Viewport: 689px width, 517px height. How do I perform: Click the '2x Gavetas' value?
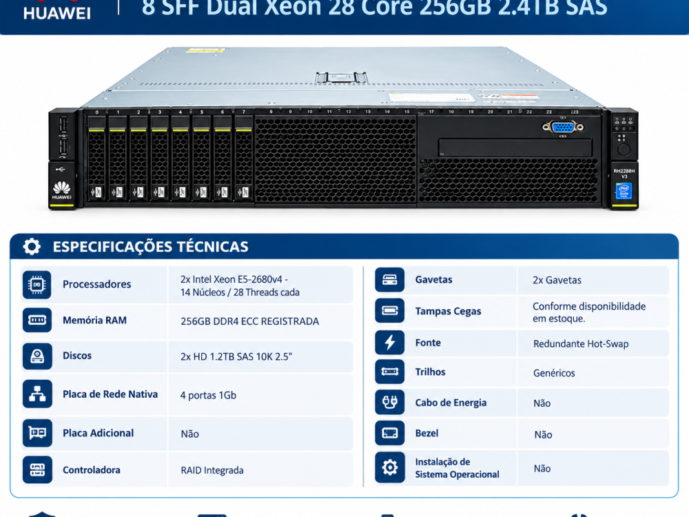(557, 280)
